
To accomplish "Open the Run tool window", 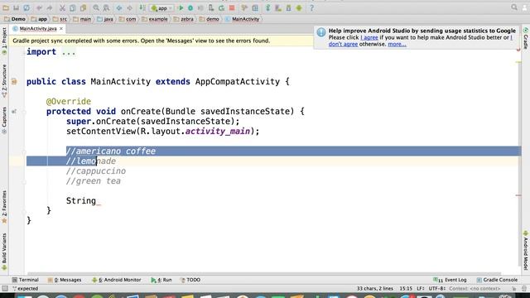I will (x=161, y=280).
